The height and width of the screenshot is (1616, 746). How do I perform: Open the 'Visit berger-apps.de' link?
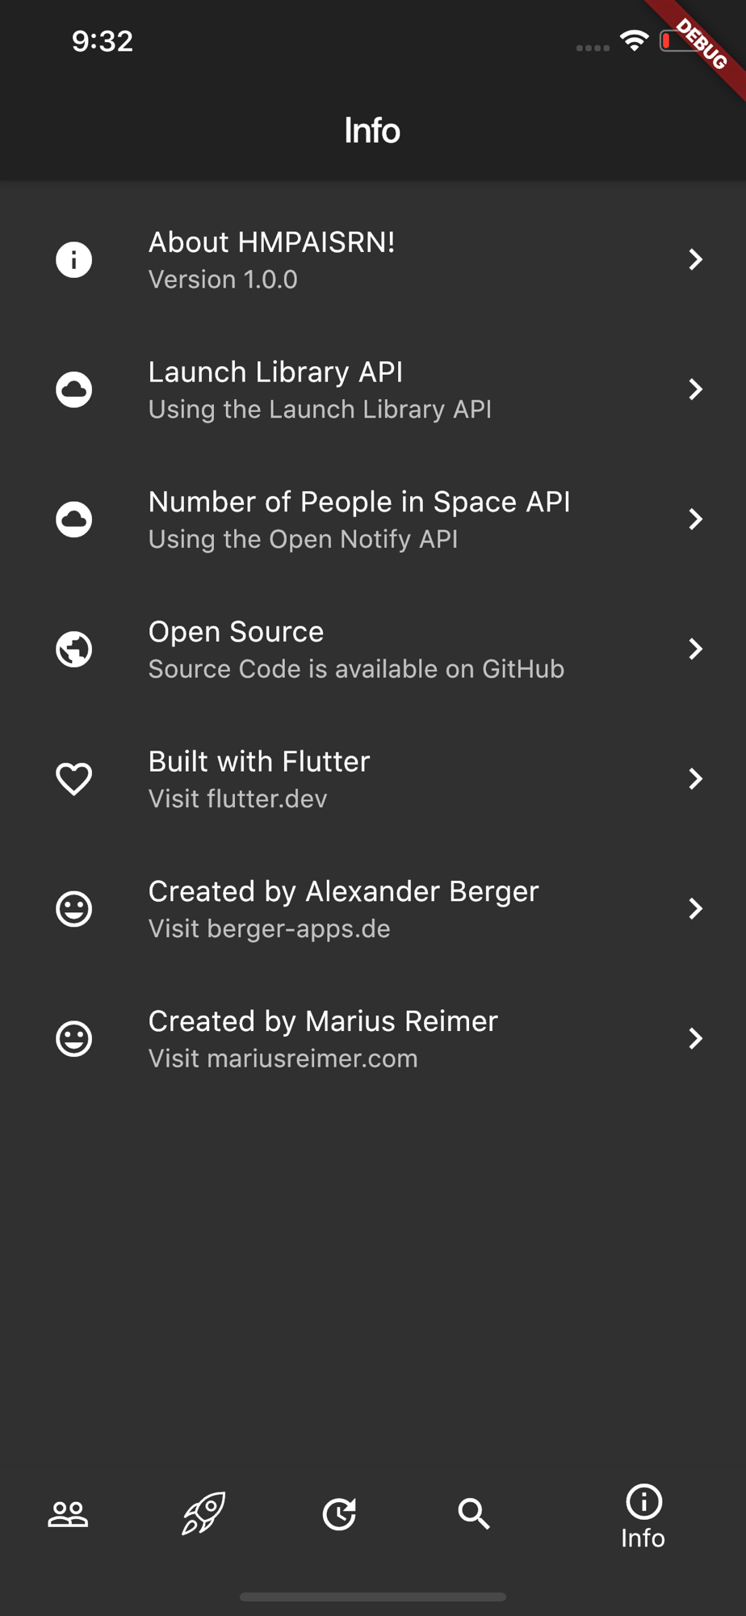270,929
